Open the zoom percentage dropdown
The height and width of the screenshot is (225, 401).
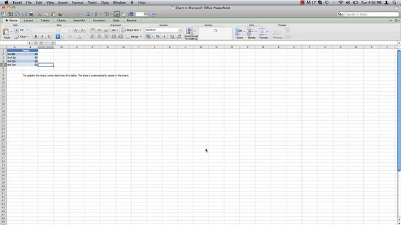(146, 14)
